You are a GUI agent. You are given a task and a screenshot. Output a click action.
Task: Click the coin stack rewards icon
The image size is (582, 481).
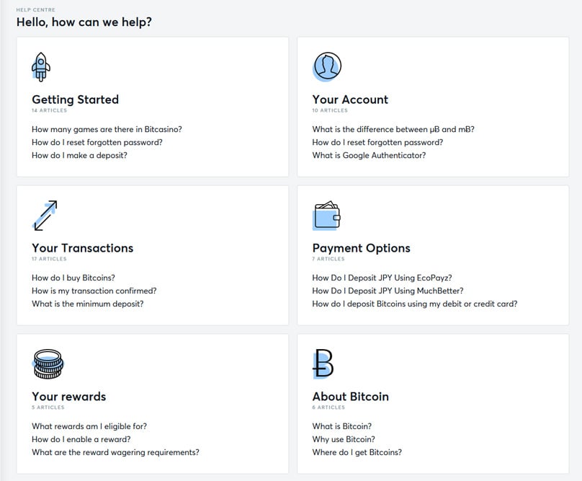tap(48, 364)
